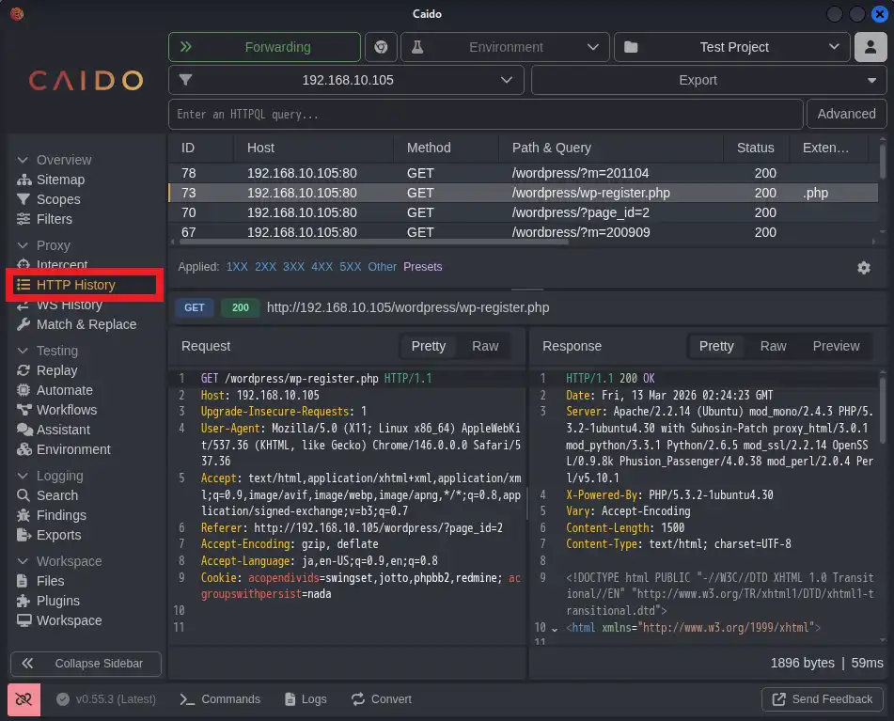
Task: Click the history table horizontal scrollbar
Action: (x=376, y=242)
